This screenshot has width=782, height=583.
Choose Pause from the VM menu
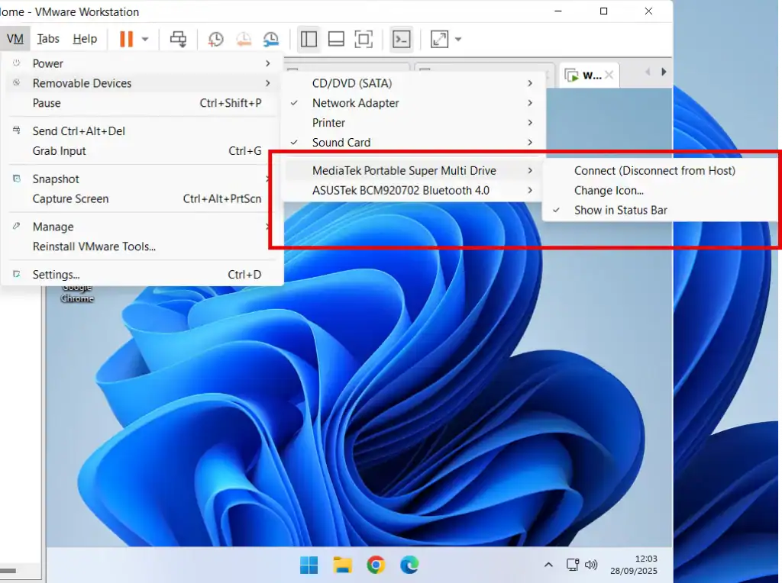[x=141, y=103]
